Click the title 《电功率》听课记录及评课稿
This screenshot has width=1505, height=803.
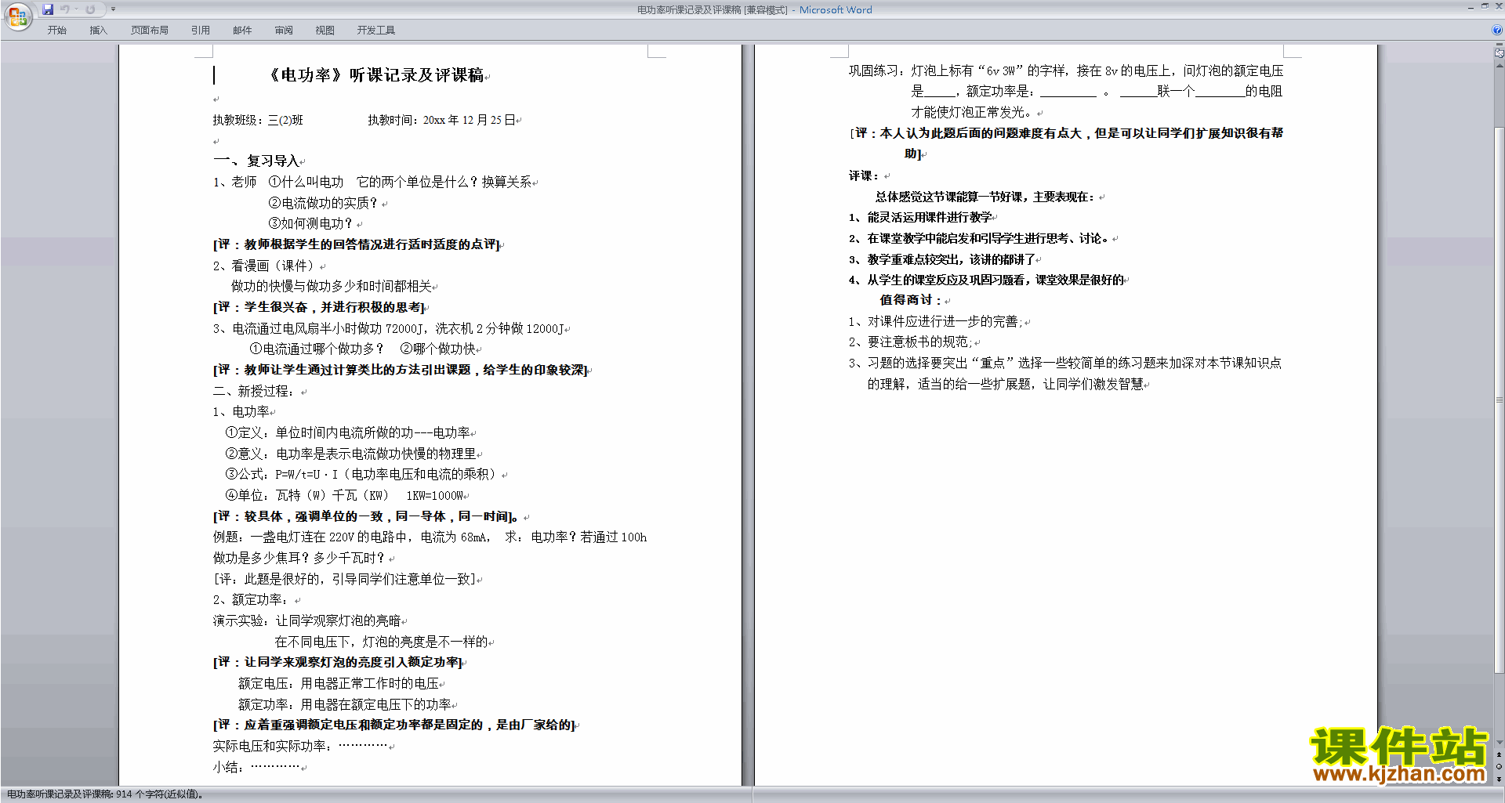375,75
